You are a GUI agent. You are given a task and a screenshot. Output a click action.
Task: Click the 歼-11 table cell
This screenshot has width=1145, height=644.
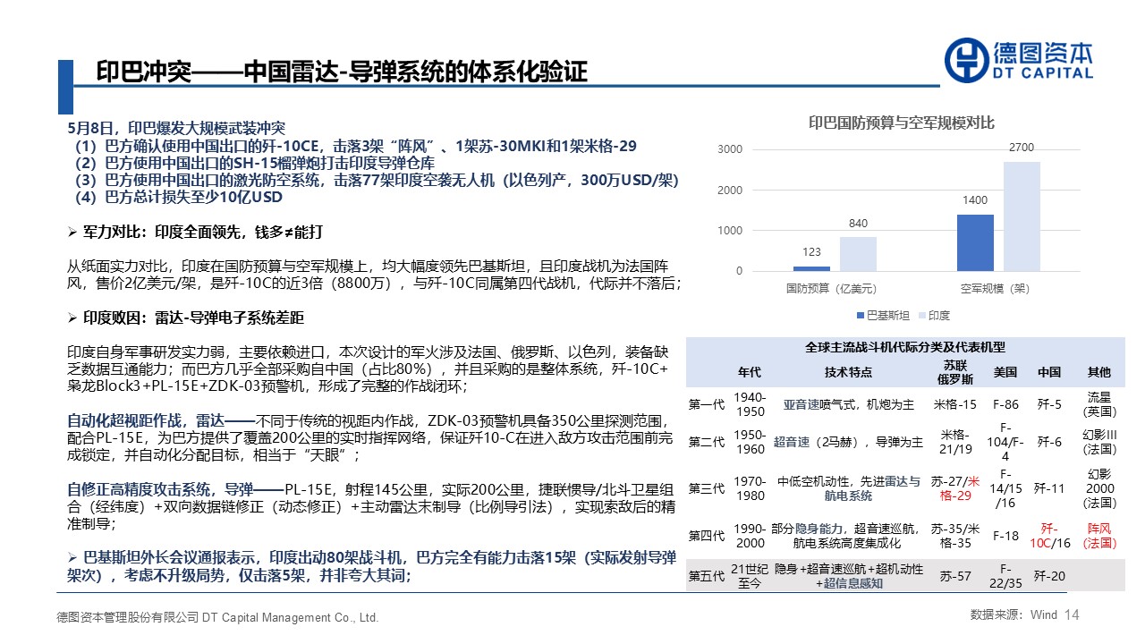click(x=1049, y=488)
